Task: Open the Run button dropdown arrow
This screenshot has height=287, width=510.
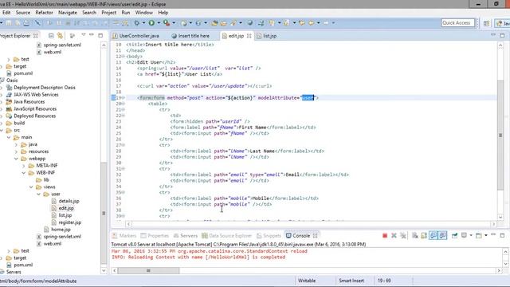Action: pyautogui.click(x=159, y=23)
